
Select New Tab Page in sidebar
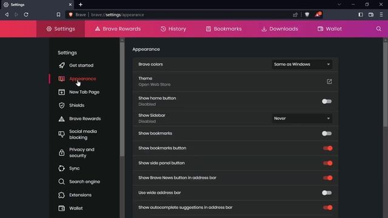(x=84, y=92)
